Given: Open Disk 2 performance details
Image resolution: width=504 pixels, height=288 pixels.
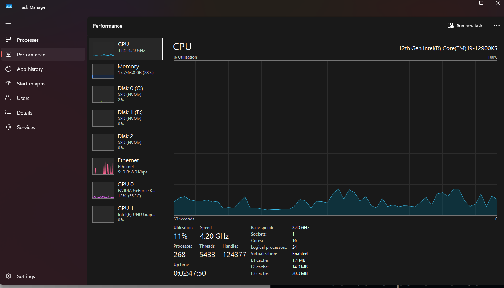Looking at the screenshot, I should coord(125,142).
